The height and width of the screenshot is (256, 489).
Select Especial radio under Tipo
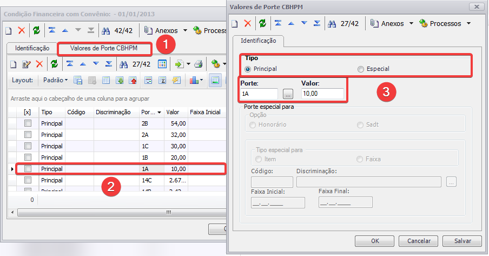[x=360, y=69]
